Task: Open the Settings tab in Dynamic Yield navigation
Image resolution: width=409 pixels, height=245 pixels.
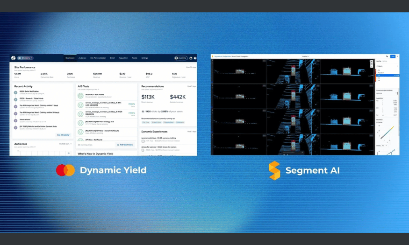Action: pos(145,58)
